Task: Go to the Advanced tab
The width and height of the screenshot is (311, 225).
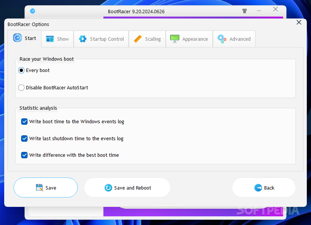Action: click(x=234, y=39)
